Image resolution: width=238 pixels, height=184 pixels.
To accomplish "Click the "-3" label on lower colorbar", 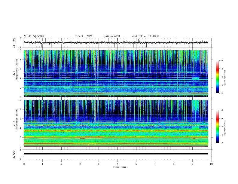I will click(x=221, y=110).
